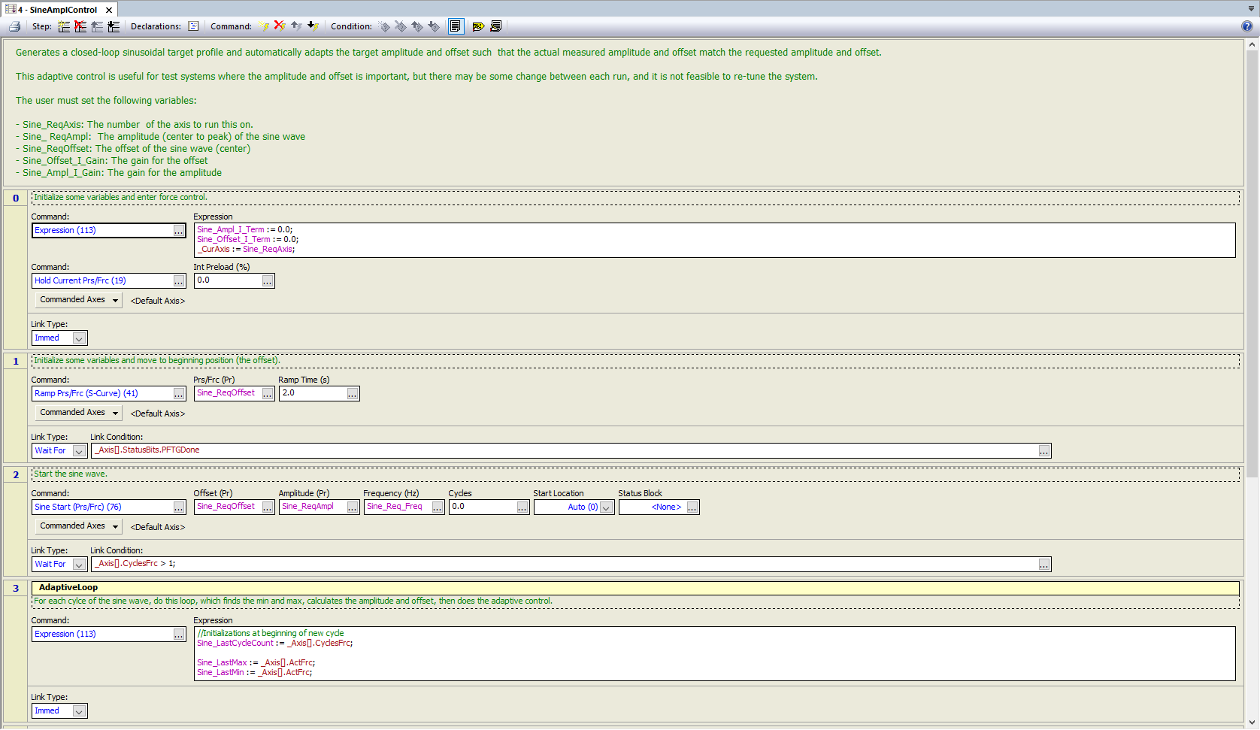Image resolution: width=1260 pixels, height=730 pixels.
Task: Open the ellipsis for Frequency (Hz) Sine_Req_Freq
Action: (x=438, y=507)
